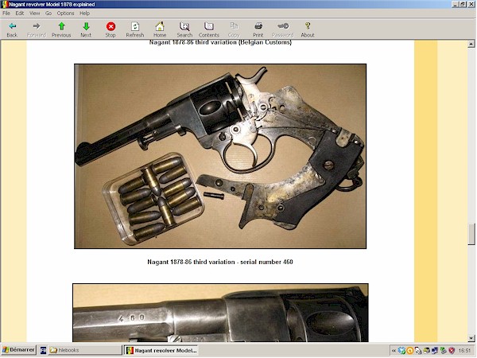Screen dimensions: 477x358
Task: Click the green tray icon
Action: click(x=444, y=351)
